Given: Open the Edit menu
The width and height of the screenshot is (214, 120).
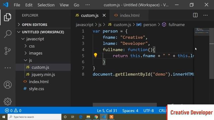Looking at the screenshot, I should tap(29, 5).
